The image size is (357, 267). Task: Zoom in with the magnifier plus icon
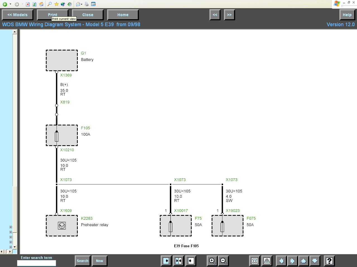[212, 261]
